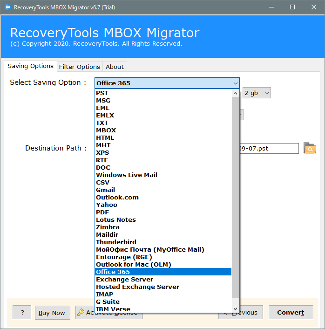Click the key icon on Activate License
Viewport: 325px width, 329px height.
(x=81, y=312)
